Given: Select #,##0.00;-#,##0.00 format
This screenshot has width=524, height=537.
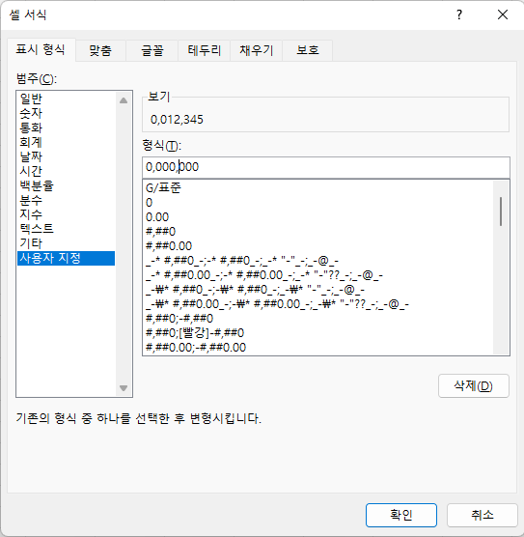Looking at the screenshot, I should (318, 348).
